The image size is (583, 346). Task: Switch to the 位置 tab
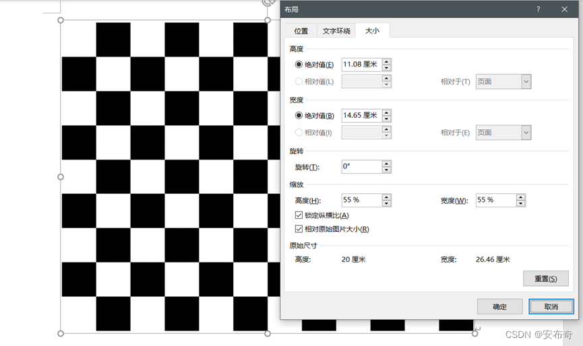coord(301,31)
